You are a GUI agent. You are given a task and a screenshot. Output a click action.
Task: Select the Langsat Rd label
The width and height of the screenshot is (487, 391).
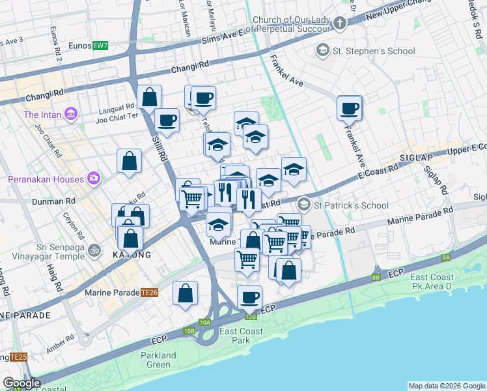click(117, 109)
